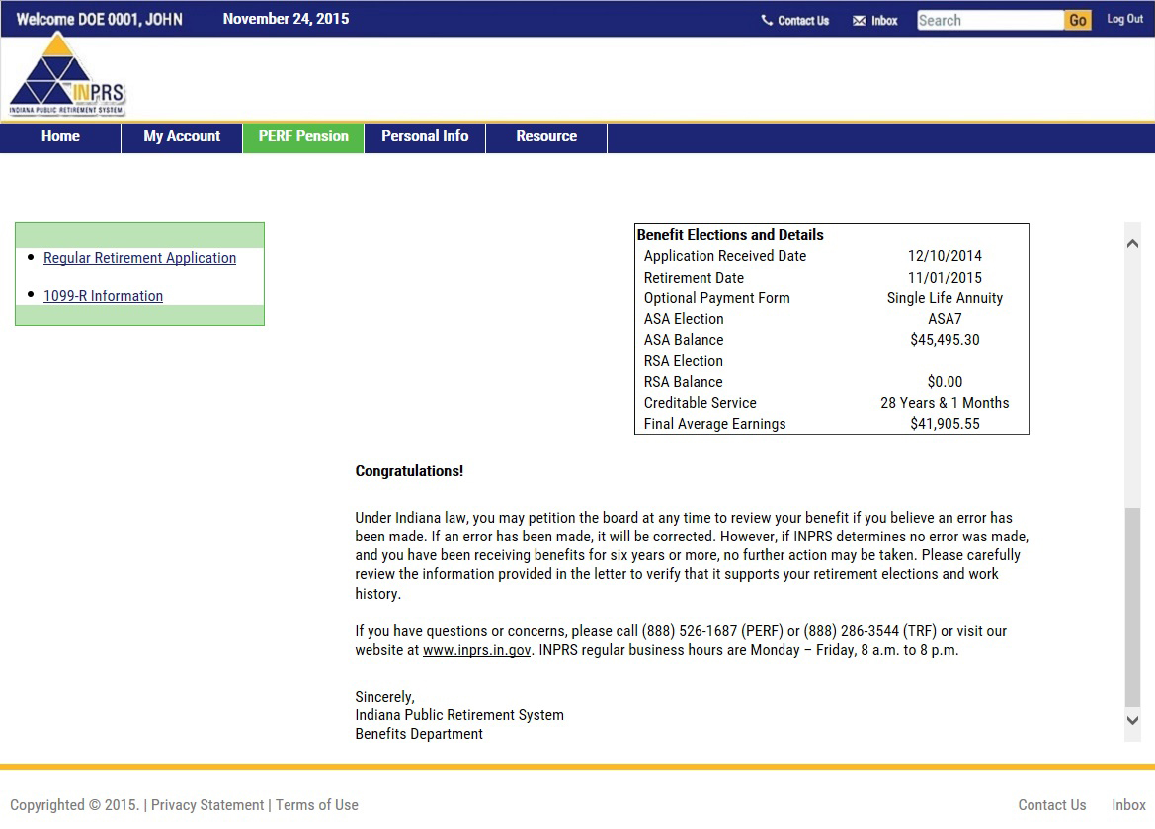This screenshot has height=829, width=1155.
Task: Click the footer Contact Us link
Action: coord(1051,805)
